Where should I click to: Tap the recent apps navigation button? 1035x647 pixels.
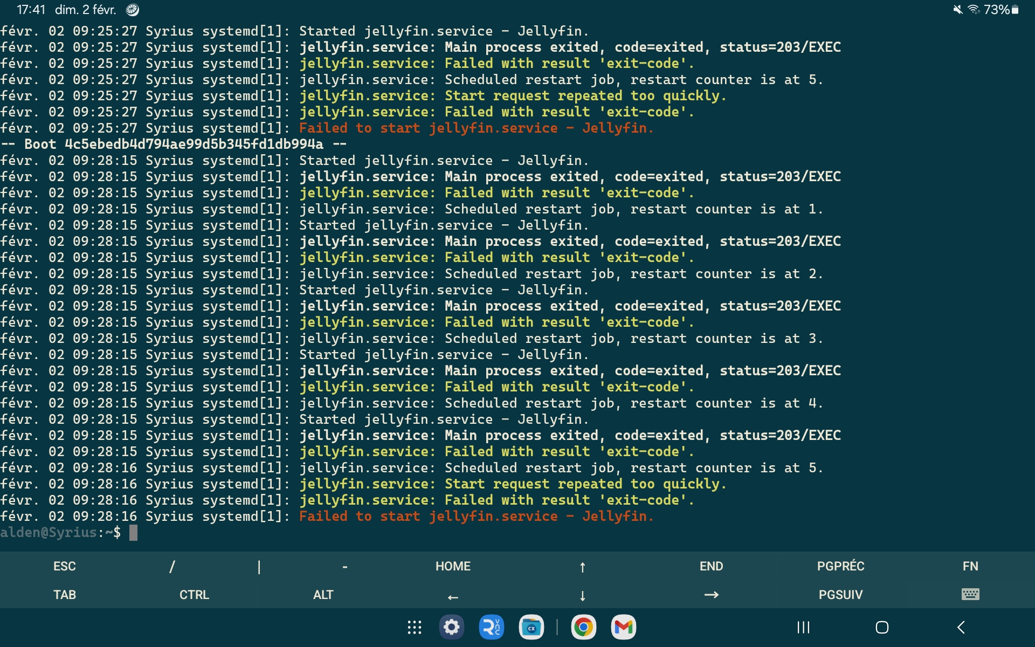pyautogui.click(x=803, y=627)
